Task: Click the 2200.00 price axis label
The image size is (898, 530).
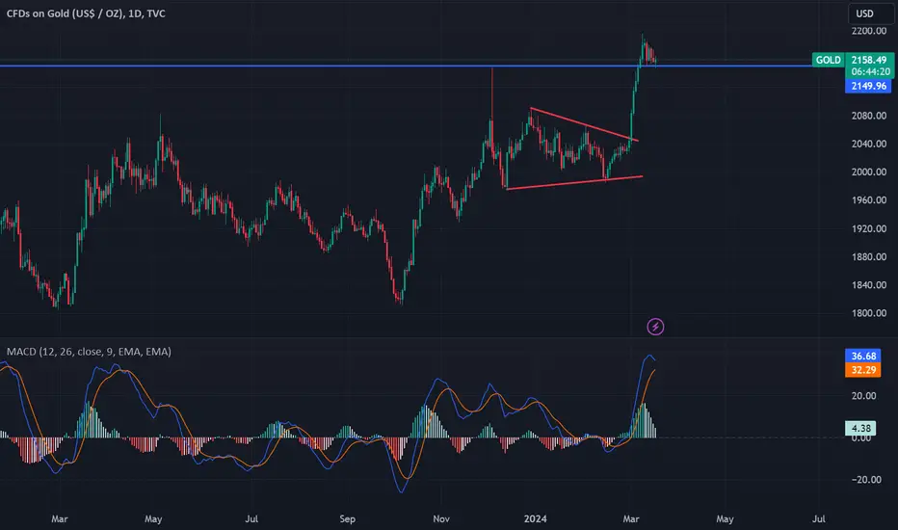Action: [x=869, y=31]
